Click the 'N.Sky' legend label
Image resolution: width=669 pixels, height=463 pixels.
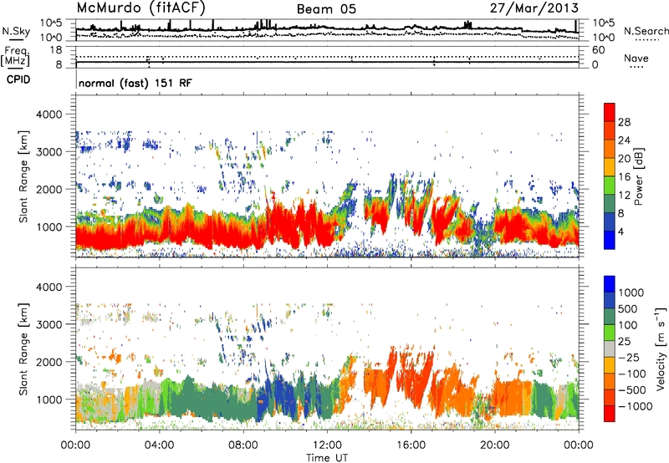click(x=16, y=31)
